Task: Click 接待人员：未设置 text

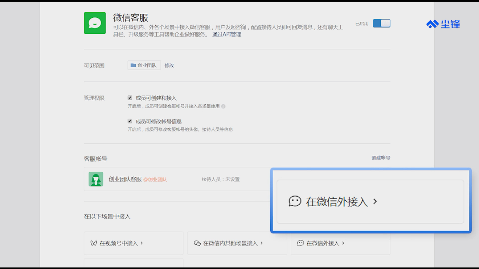Action: pyautogui.click(x=221, y=179)
